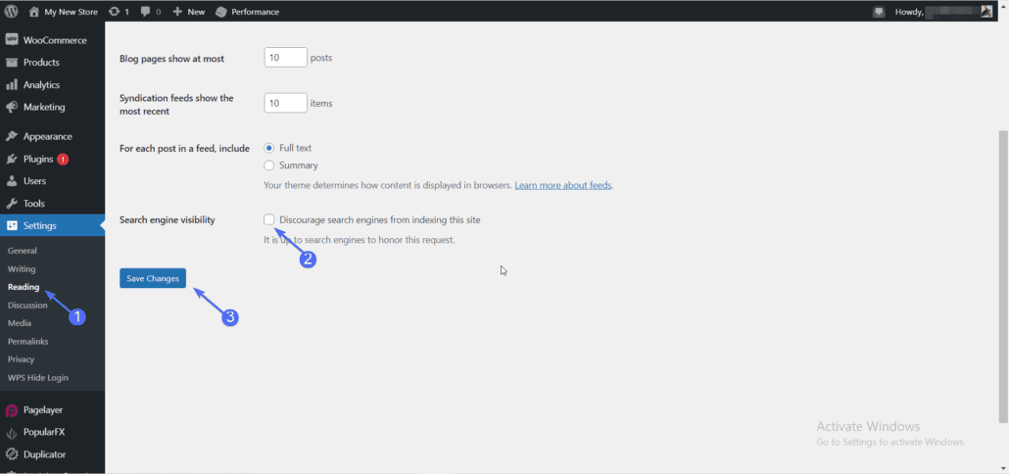The width and height of the screenshot is (1009, 474).
Task: Click Blog pages show at most field
Action: point(286,57)
